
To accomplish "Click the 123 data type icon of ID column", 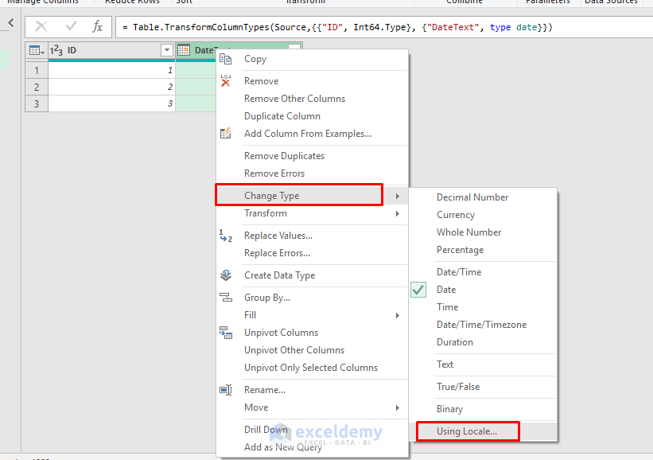I will point(56,50).
